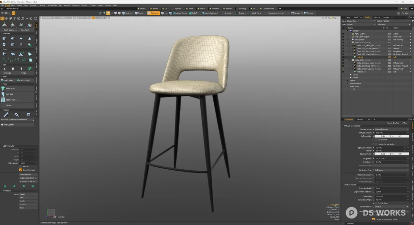The width and height of the screenshot is (414, 225).
Task: Open the Filter (none) dropdown
Action: click(361, 24)
